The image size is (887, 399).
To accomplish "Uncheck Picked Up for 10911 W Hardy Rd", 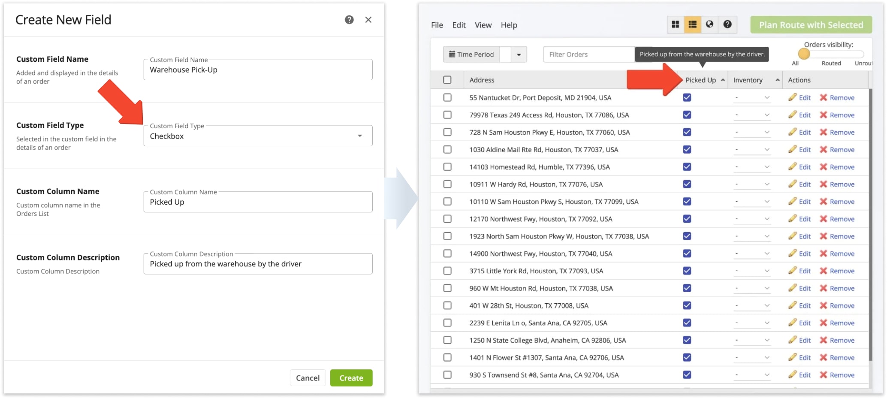I will click(x=687, y=184).
